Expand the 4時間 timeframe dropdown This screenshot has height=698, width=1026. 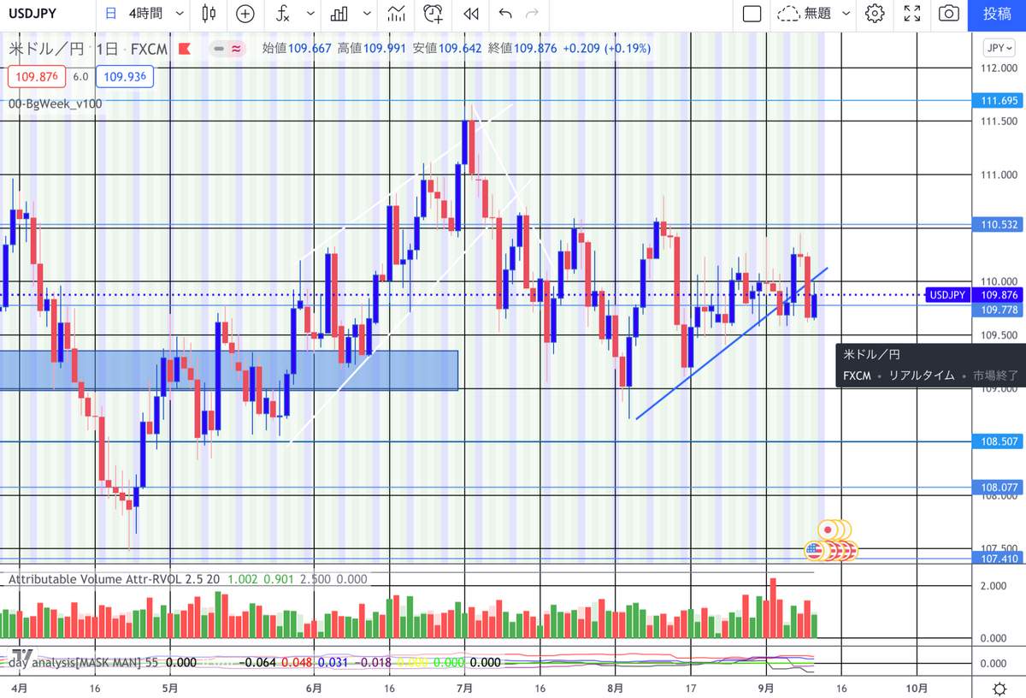coord(157,14)
